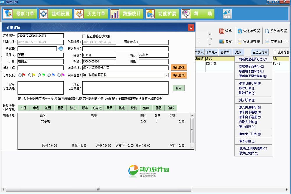This screenshot has width=291, height=194.
Task: Open the 公告 announcement icon
Action: coord(227,14)
